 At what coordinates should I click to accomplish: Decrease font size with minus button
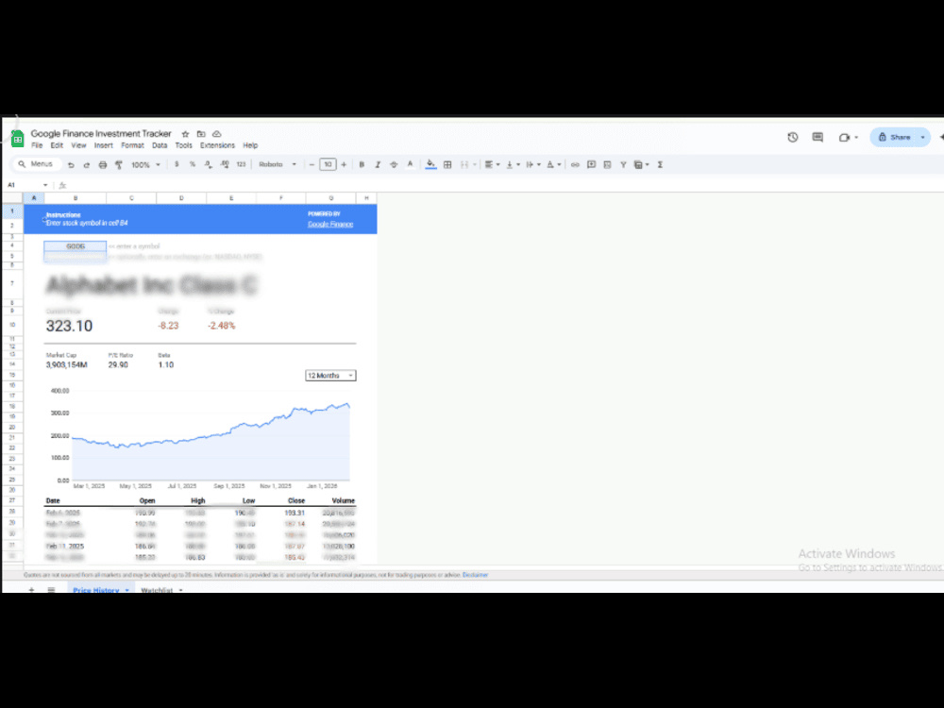point(312,164)
